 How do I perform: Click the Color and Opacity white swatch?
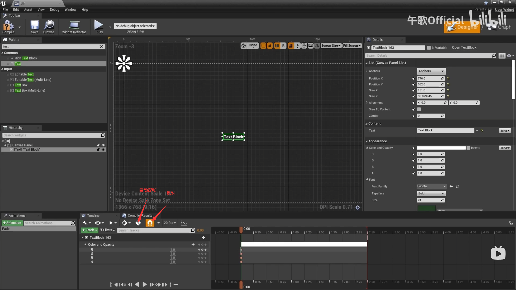(441, 148)
